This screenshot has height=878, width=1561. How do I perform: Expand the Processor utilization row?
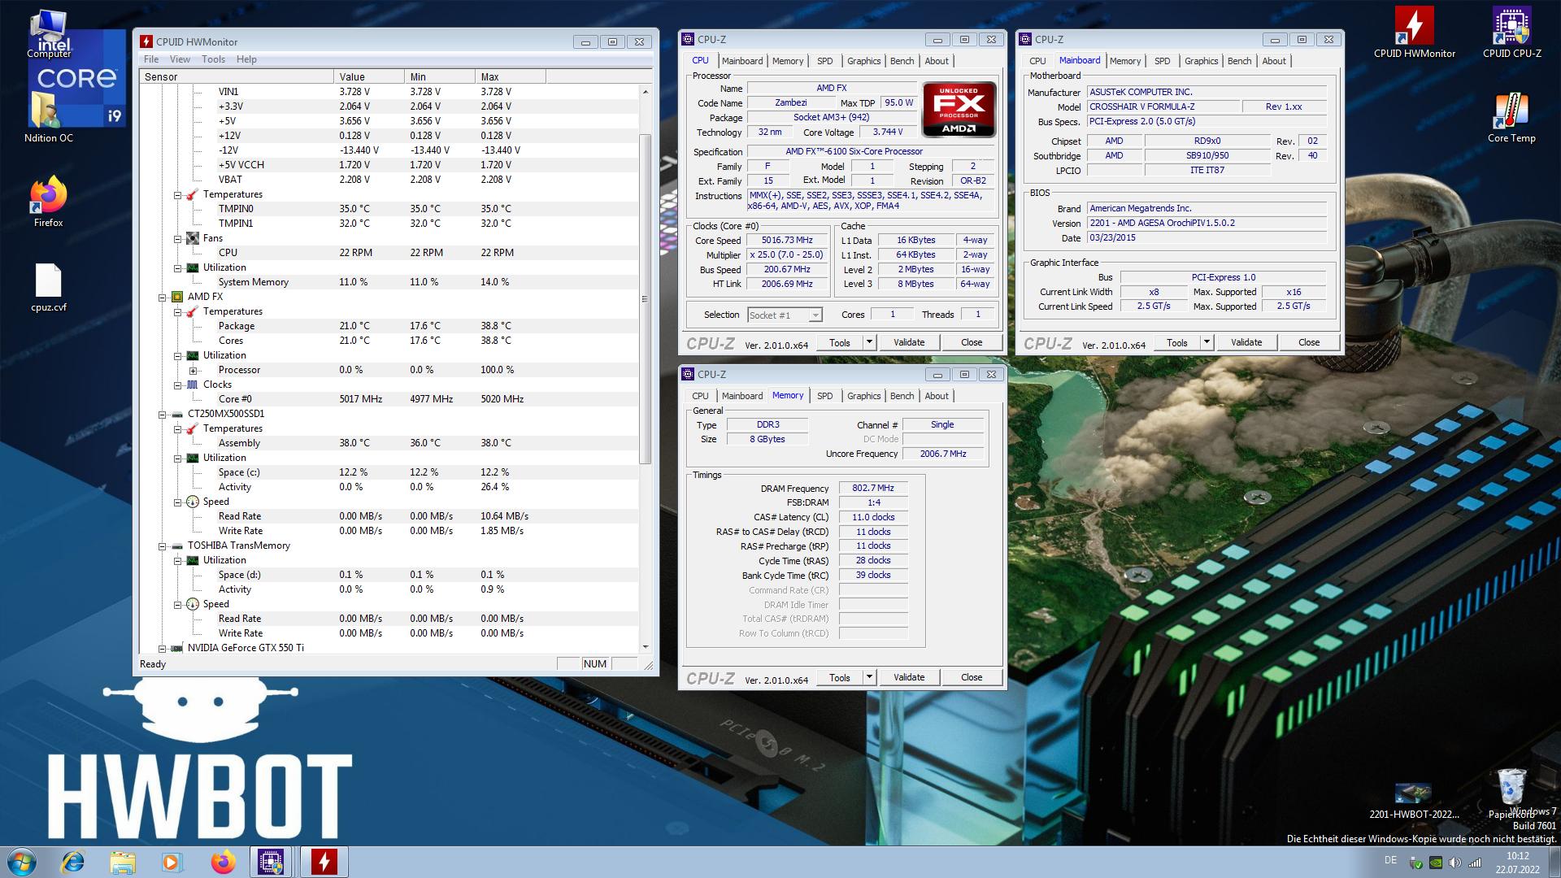[x=193, y=371]
